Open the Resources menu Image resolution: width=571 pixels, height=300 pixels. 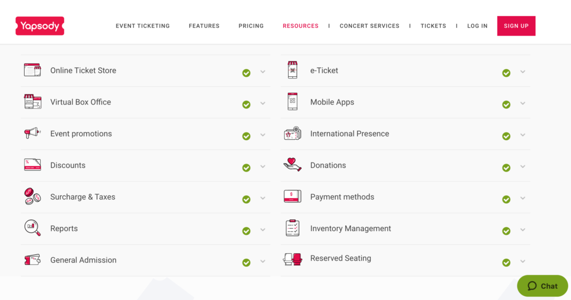pyautogui.click(x=301, y=26)
